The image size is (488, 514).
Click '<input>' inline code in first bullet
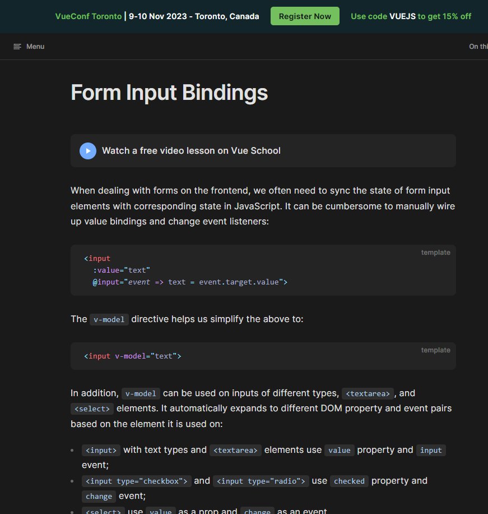coord(101,451)
